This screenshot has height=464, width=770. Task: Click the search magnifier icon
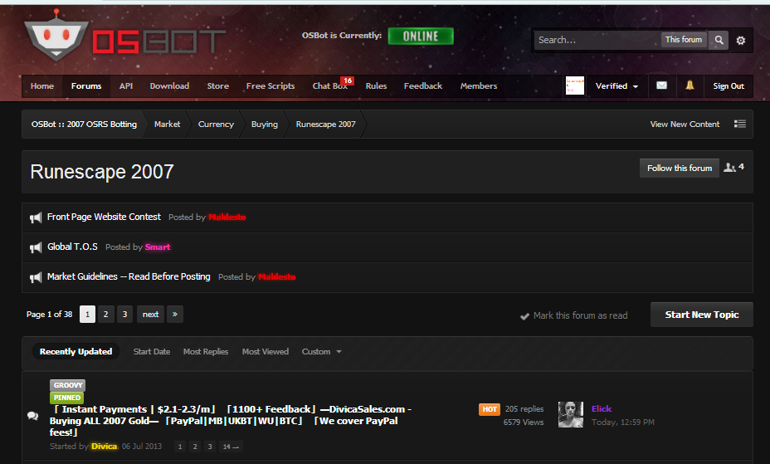719,40
